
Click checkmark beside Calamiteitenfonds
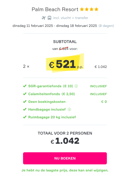[x=25, y=94]
